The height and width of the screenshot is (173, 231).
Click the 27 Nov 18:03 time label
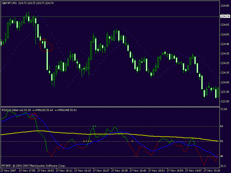46,171
